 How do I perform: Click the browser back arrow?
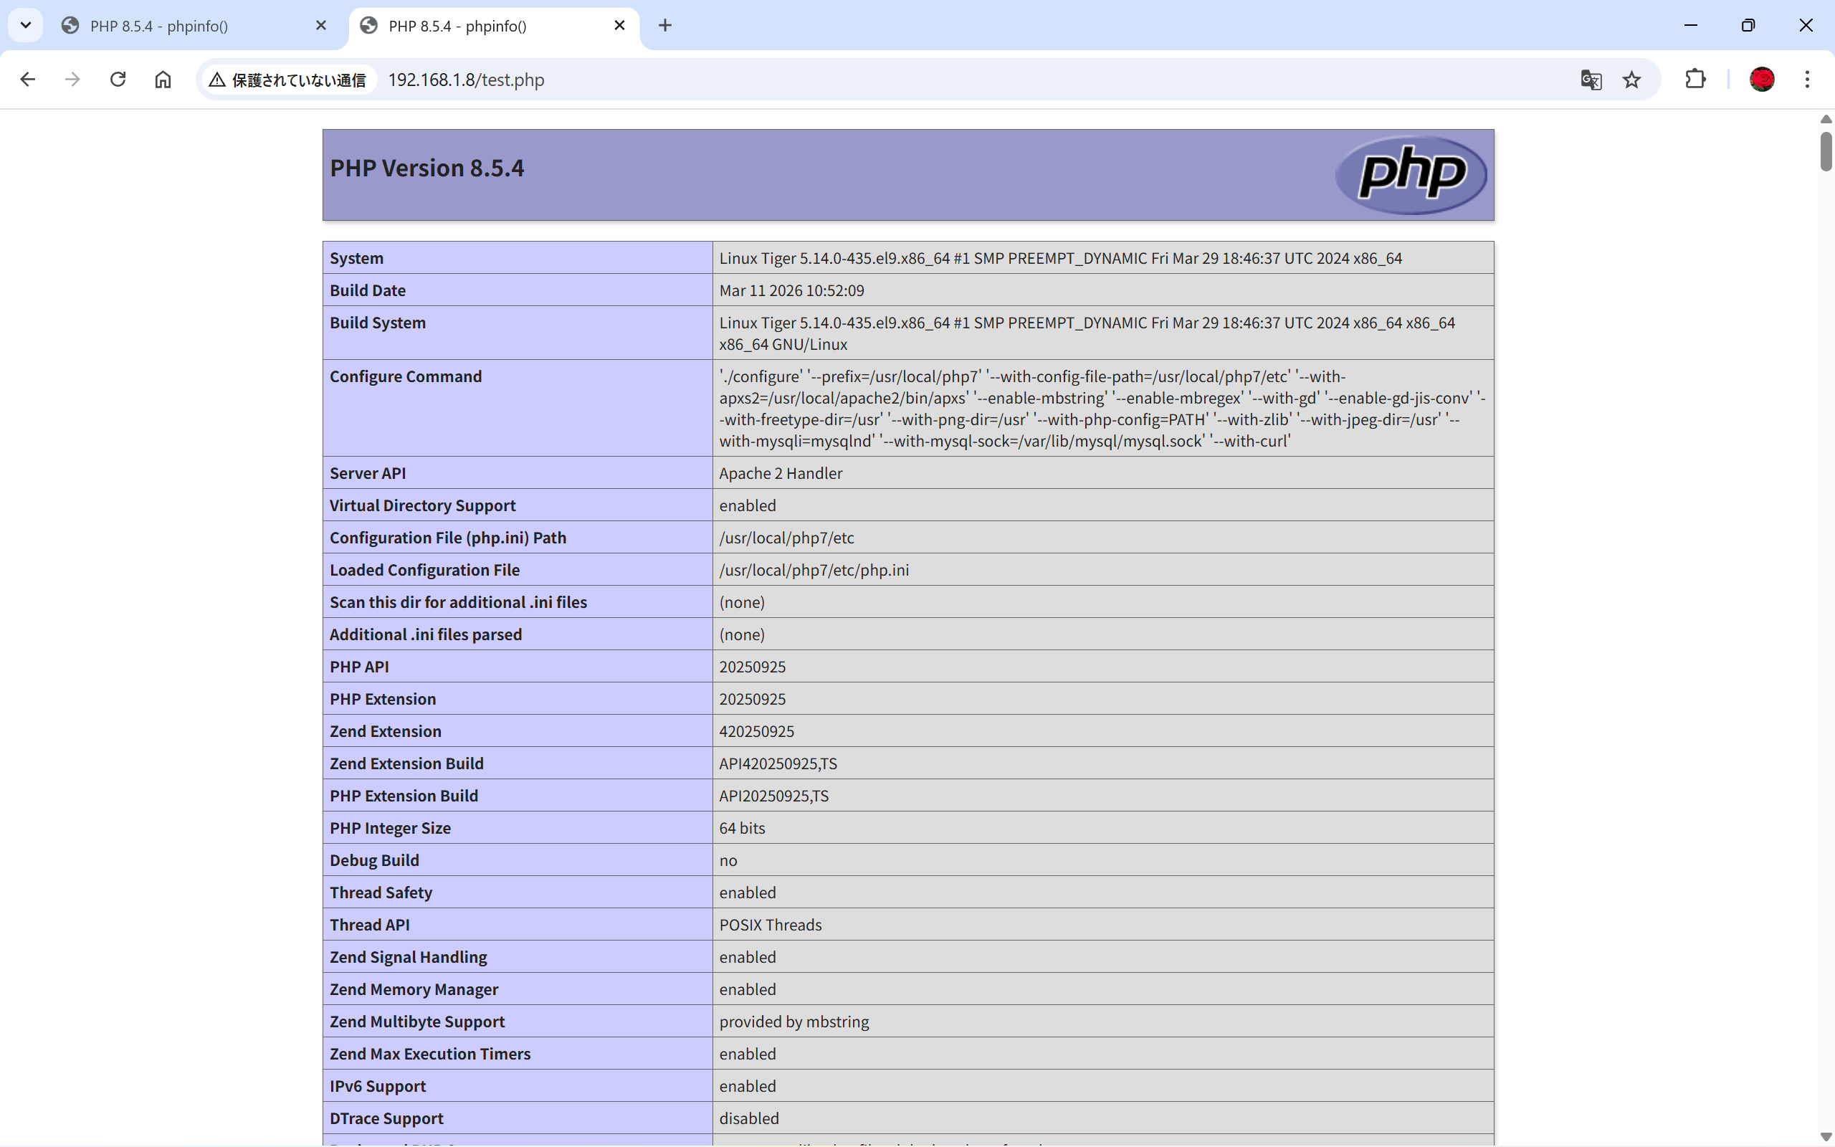[x=28, y=80]
